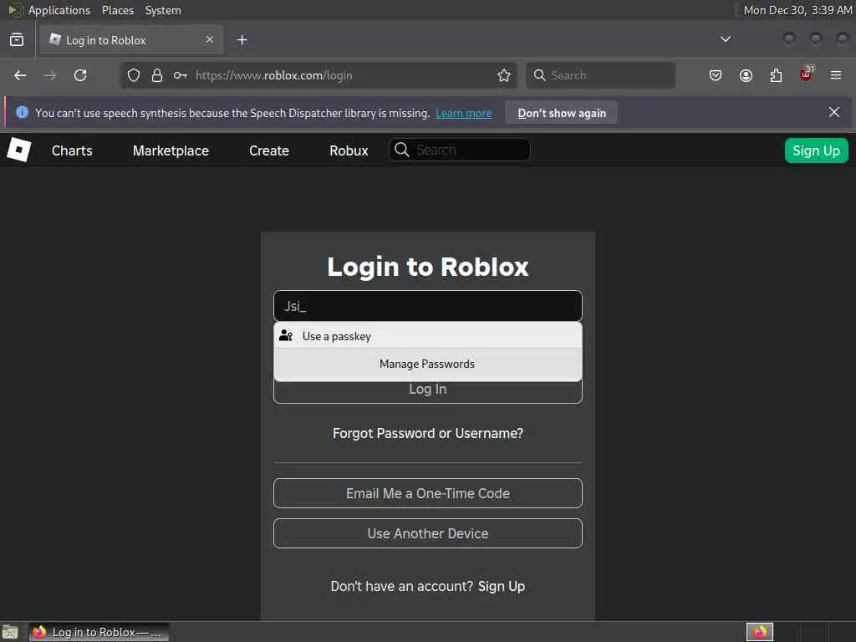Close the Log in to Roblox tab

coord(210,39)
